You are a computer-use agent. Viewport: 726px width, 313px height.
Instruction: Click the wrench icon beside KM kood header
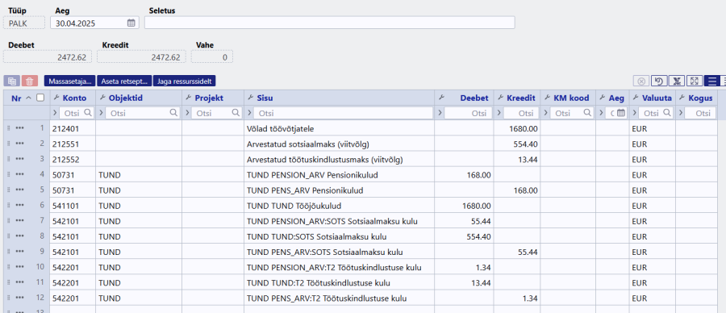[x=547, y=98]
